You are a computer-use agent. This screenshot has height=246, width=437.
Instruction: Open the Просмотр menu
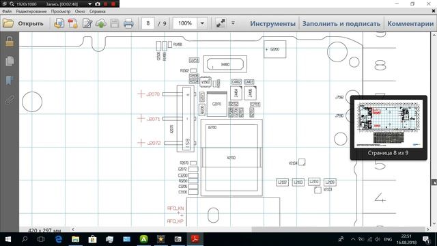coord(61,12)
